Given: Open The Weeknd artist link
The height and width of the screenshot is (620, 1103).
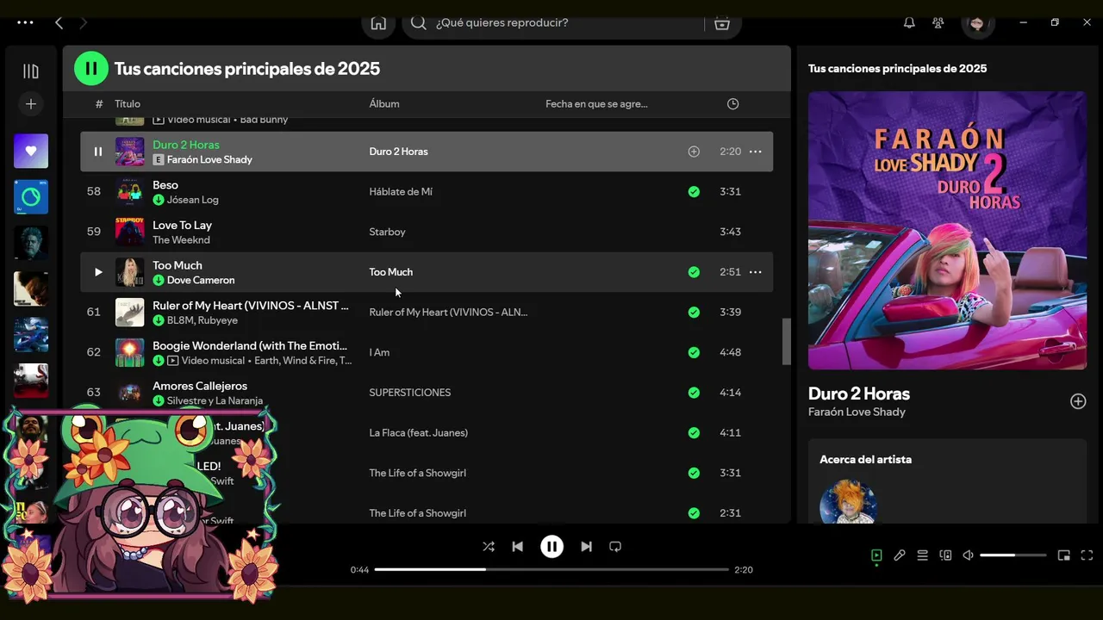Looking at the screenshot, I should pos(181,240).
